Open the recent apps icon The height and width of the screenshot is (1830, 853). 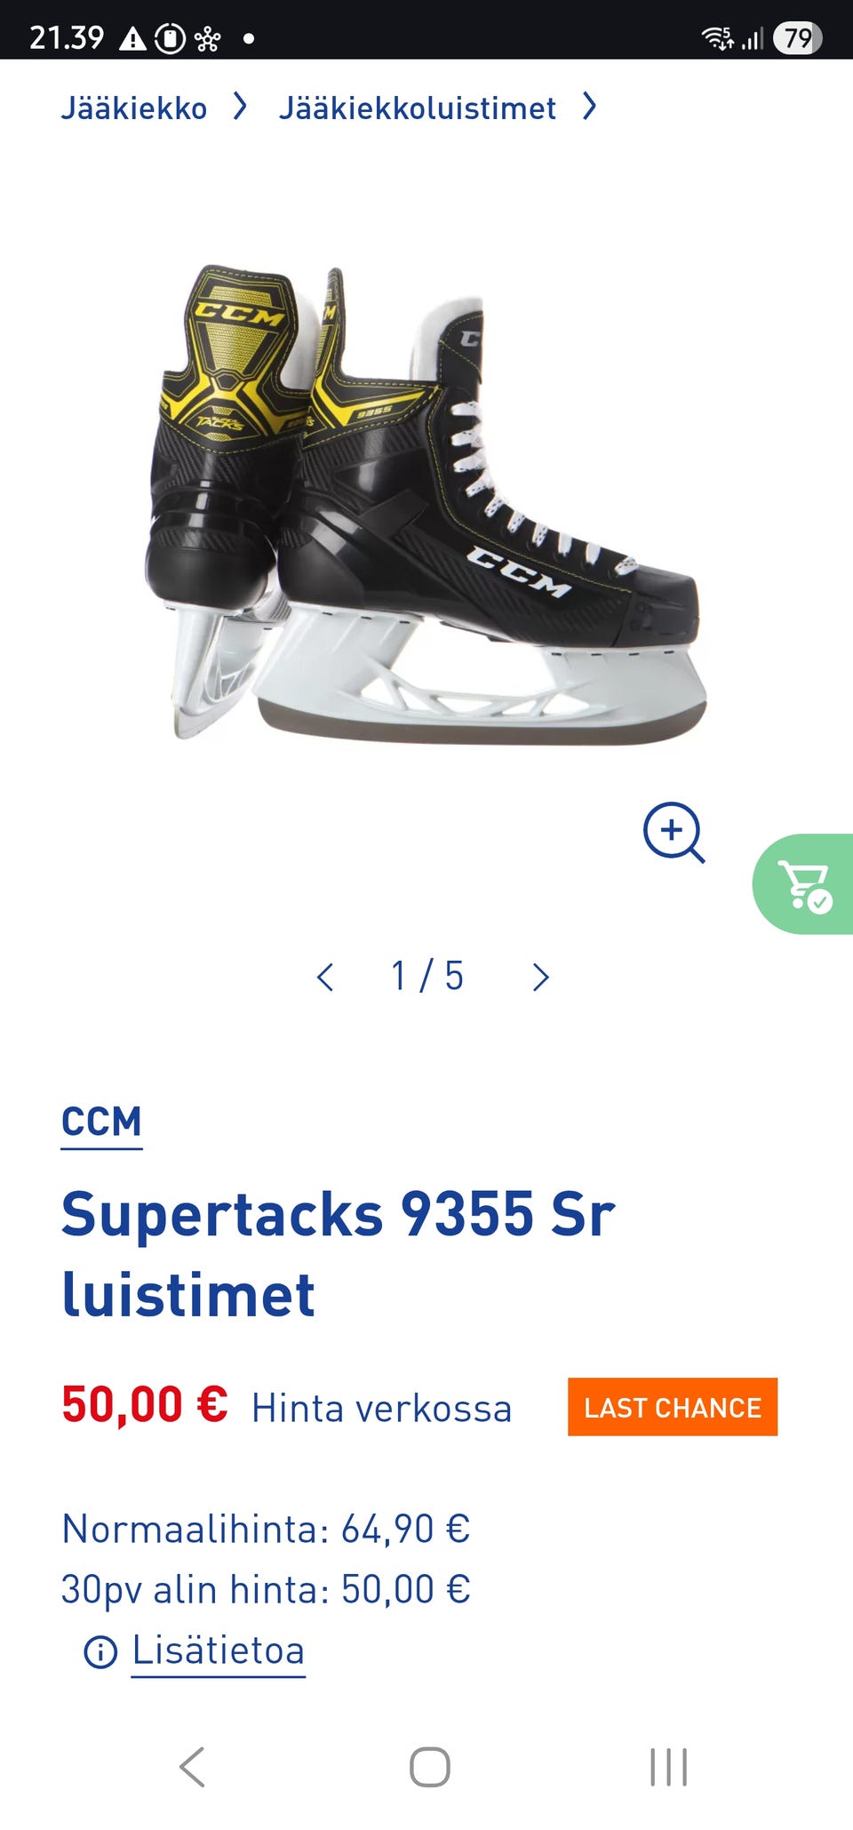668,1766
